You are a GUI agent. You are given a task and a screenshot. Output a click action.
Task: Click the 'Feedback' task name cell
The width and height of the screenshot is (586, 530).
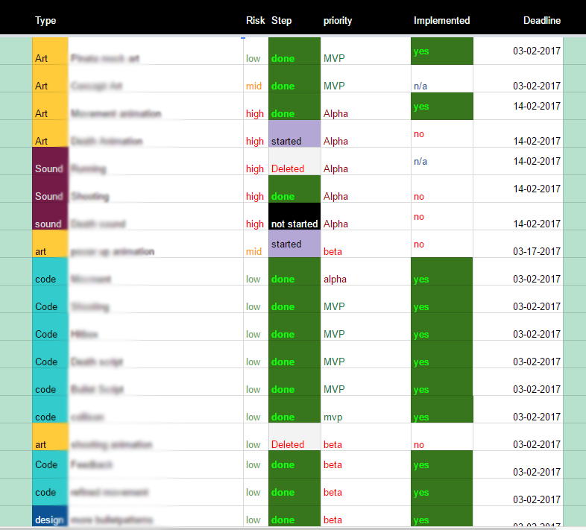pos(92,464)
